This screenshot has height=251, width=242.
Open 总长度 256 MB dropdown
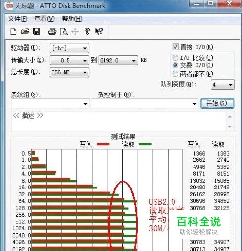coord(69,72)
